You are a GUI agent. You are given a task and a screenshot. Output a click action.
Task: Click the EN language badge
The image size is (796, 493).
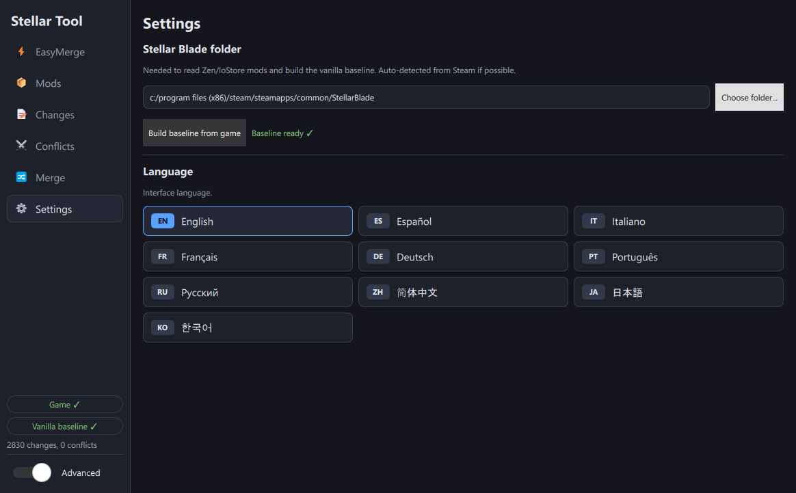tap(163, 221)
